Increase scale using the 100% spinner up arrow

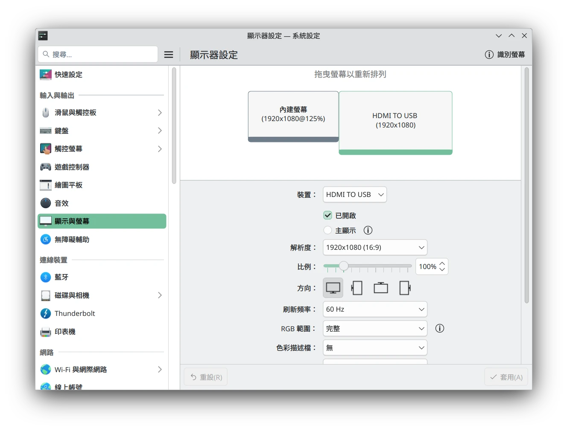point(442,263)
